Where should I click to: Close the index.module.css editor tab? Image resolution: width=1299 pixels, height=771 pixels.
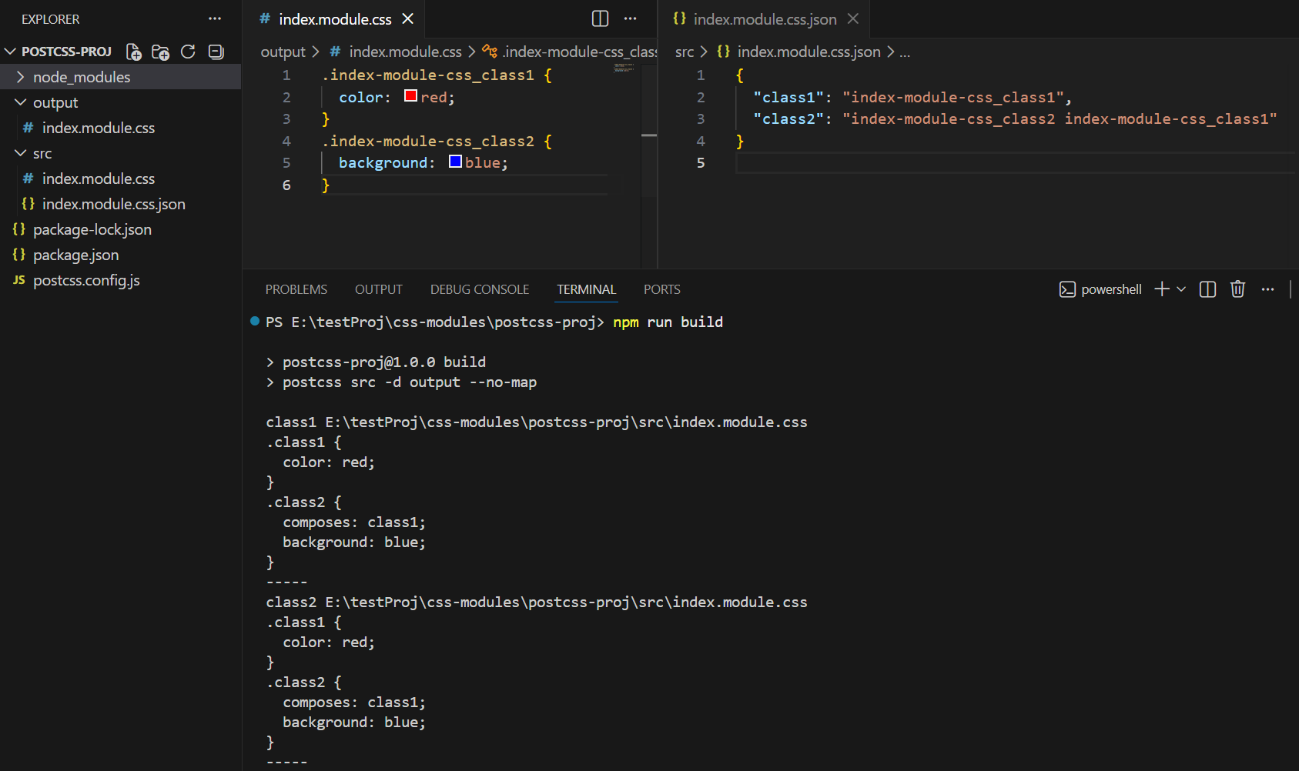click(408, 19)
